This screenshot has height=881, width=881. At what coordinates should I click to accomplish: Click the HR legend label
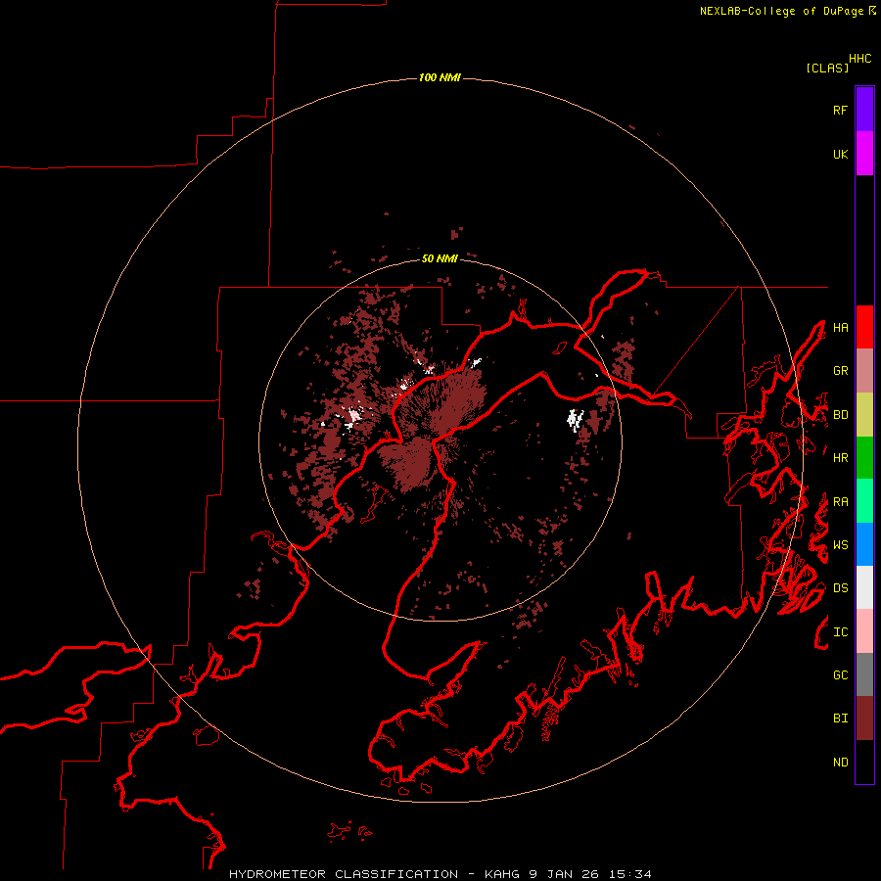841,458
